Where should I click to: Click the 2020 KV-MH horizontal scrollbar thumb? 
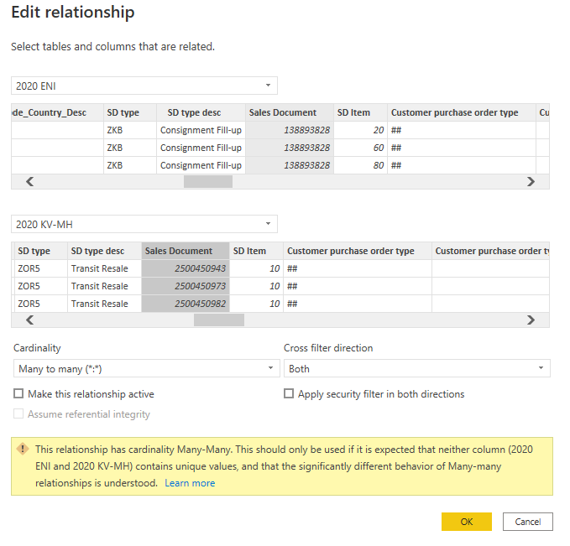(x=219, y=320)
